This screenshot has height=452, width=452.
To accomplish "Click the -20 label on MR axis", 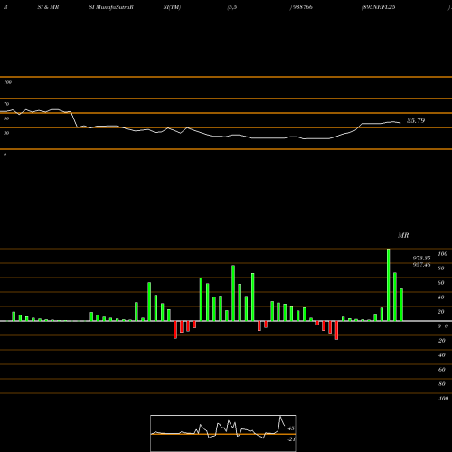I will pyautogui.click(x=441, y=341).
